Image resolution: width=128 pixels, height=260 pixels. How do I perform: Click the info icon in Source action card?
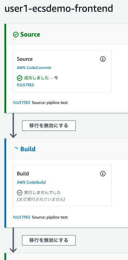tap(103, 59)
